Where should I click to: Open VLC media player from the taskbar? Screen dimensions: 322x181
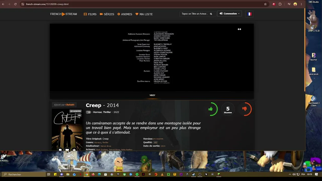click(162, 174)
